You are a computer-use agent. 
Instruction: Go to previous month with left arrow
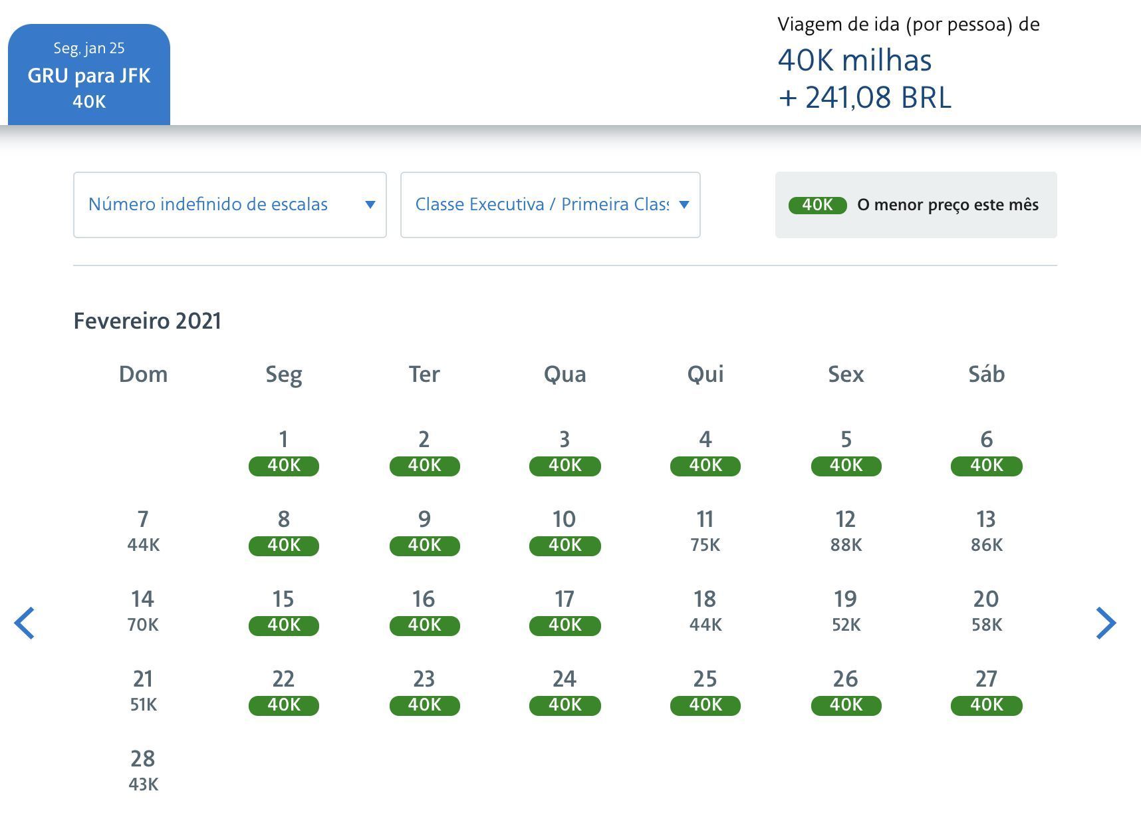25,623
